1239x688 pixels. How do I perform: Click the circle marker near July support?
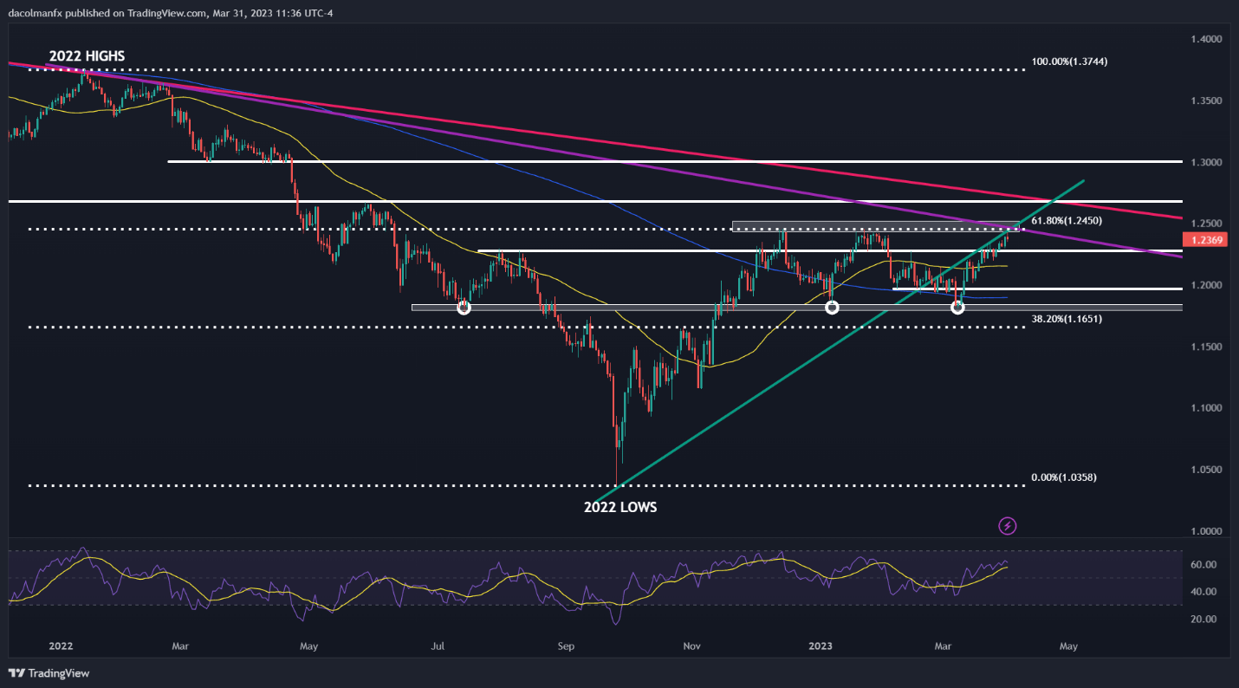click(x=464, y=307)
